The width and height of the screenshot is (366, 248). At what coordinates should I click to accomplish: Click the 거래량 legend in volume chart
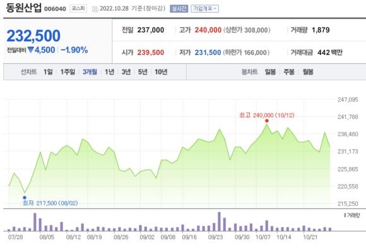point(352,215)
